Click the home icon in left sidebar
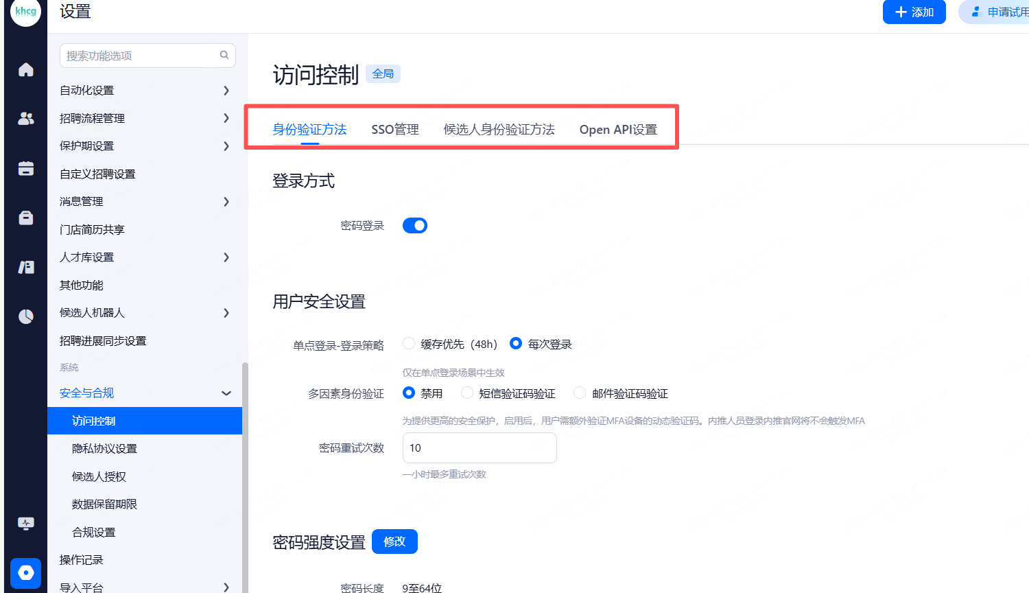This screenshot has height=593, width=1029. click(26, 70)
